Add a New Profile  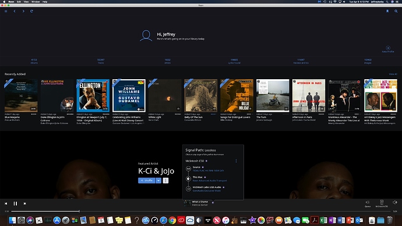[x=388, y=49]
